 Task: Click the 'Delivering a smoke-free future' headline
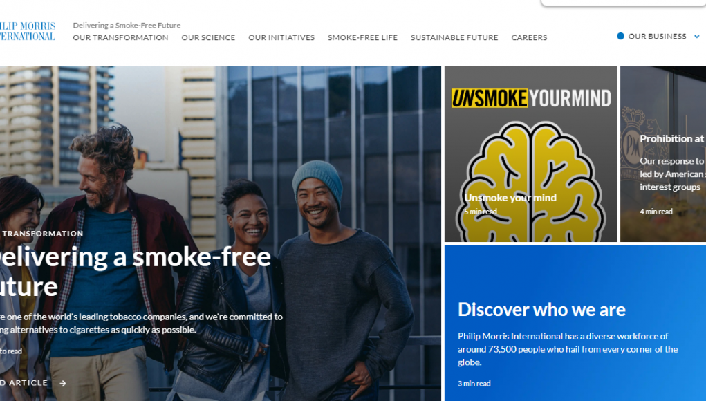click(x=135, y=272)
